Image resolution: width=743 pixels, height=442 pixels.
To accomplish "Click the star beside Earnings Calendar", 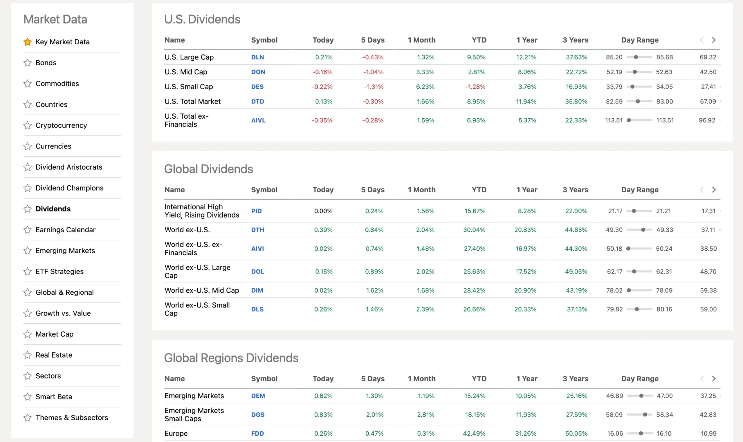I will [x=27, y=230].
